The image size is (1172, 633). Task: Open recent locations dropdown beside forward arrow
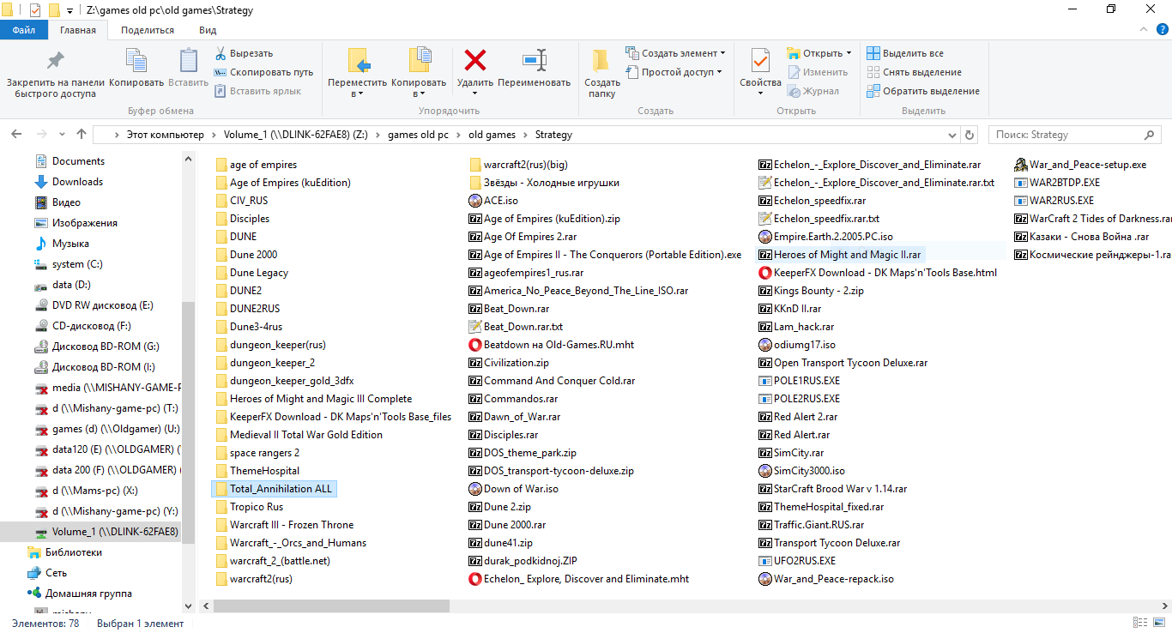point(62,135)
